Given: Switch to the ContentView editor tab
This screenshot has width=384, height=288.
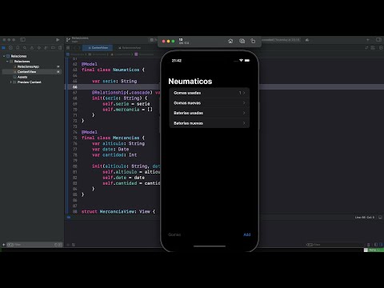Looking at the screenshot, I should [x=98, y=48].
